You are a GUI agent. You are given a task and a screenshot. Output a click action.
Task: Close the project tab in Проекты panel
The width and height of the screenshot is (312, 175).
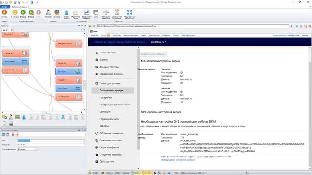coord(12,30)
